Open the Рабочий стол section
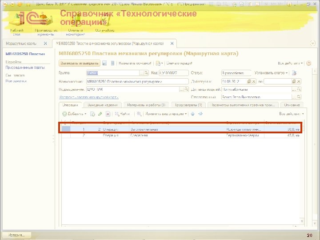This screenshot has height=240, width=320. click(x=17, y=24)
